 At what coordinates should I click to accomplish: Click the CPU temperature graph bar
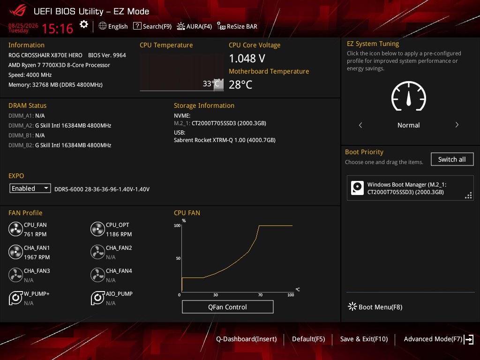click(218, 85)
